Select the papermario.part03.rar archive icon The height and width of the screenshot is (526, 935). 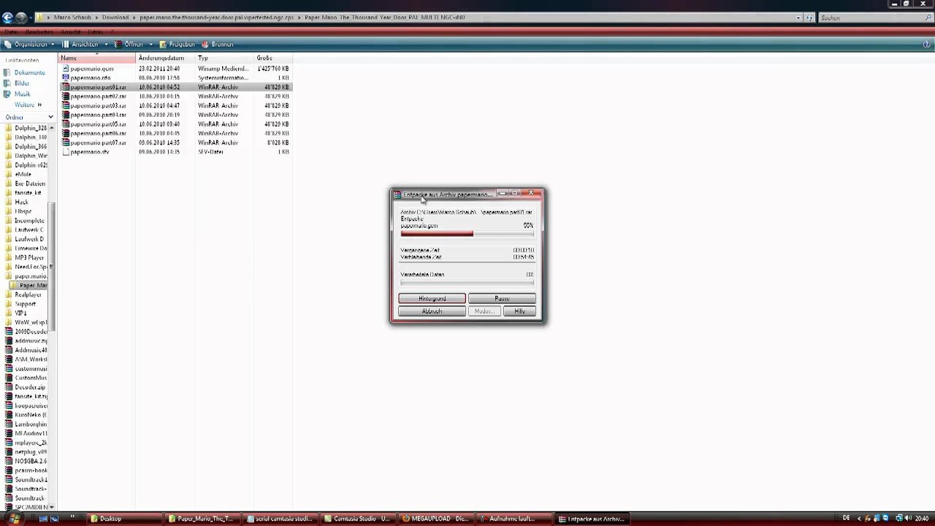click(66, 105)
